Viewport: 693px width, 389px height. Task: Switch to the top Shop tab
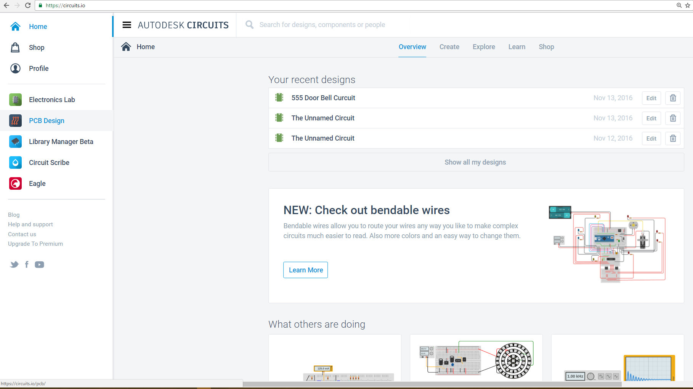click(x=546, y=47)
